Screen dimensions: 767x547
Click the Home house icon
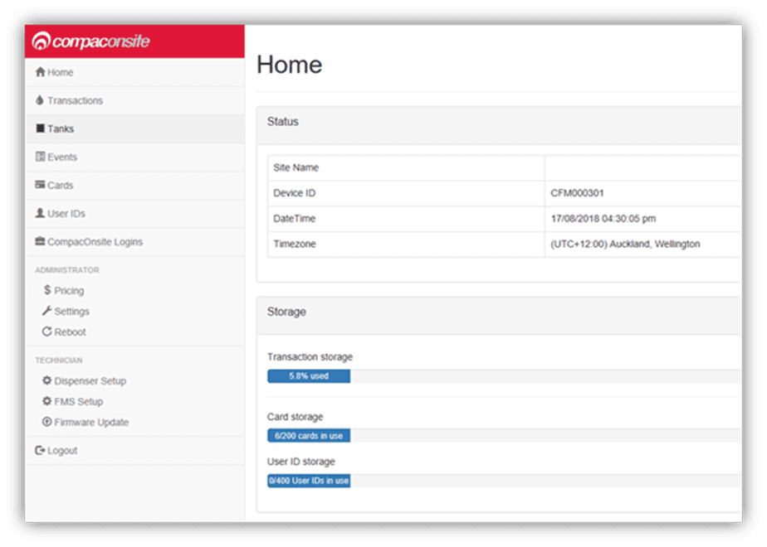40,72
